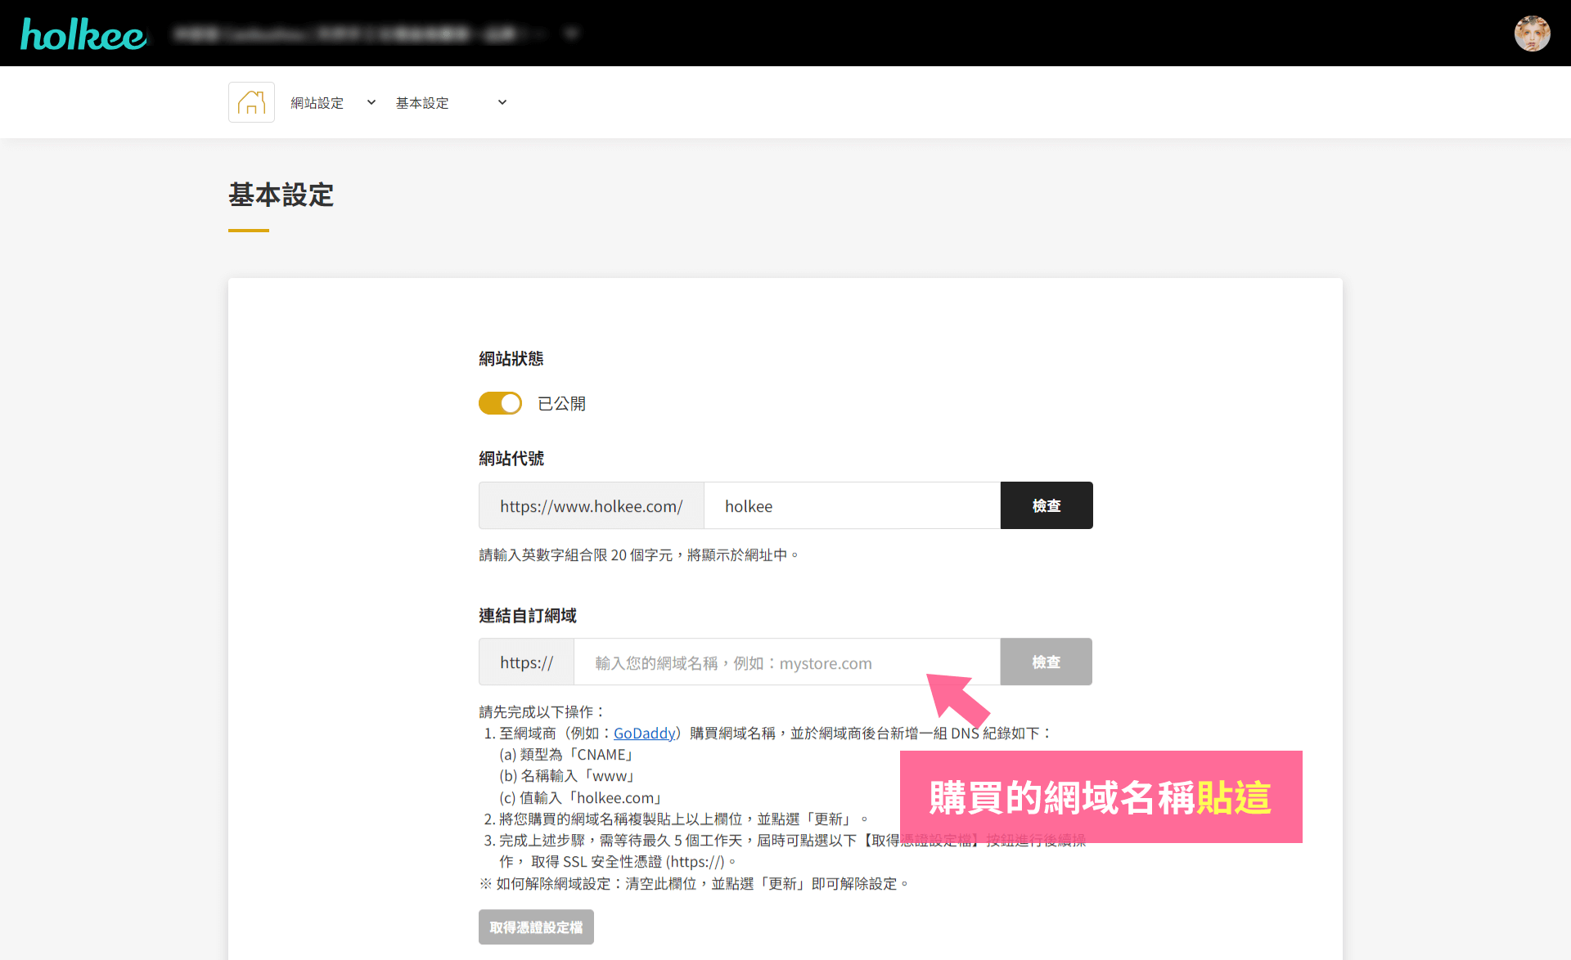Click the 如何解除網域設定 note
Viewport: 1571px width, 960px height.
[694, 884]
